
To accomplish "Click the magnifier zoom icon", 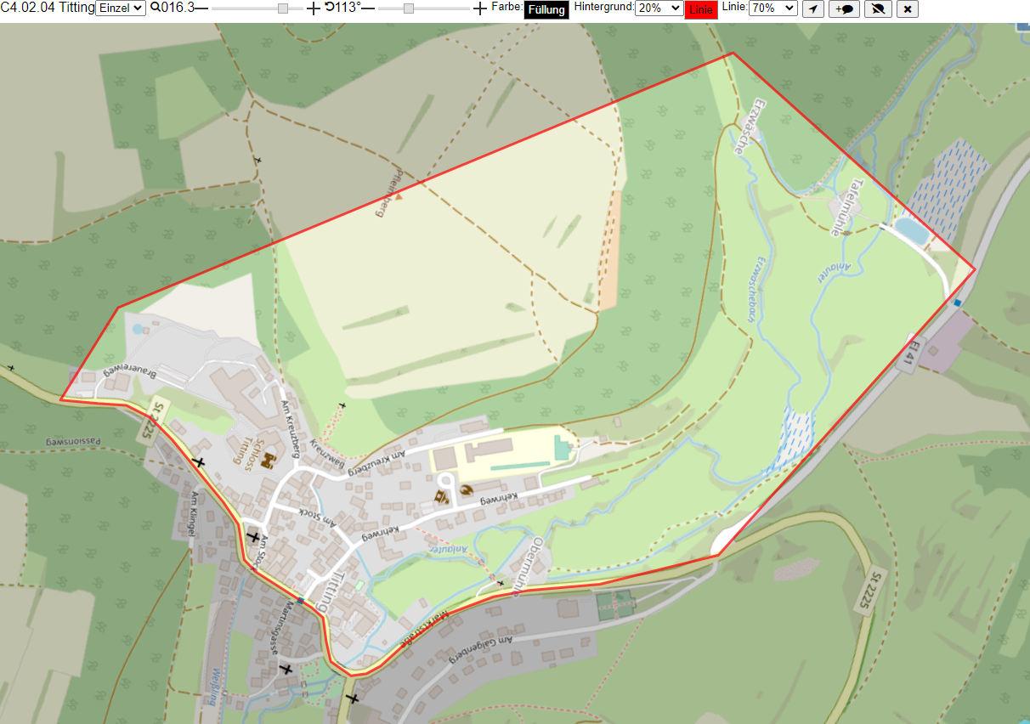I will click(155, 7).
